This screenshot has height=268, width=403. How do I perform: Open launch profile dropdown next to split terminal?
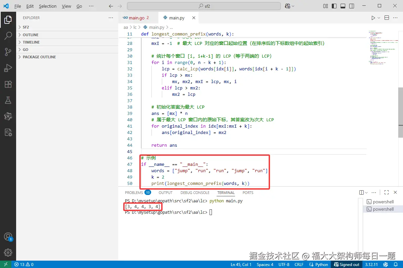pos(366,193)
